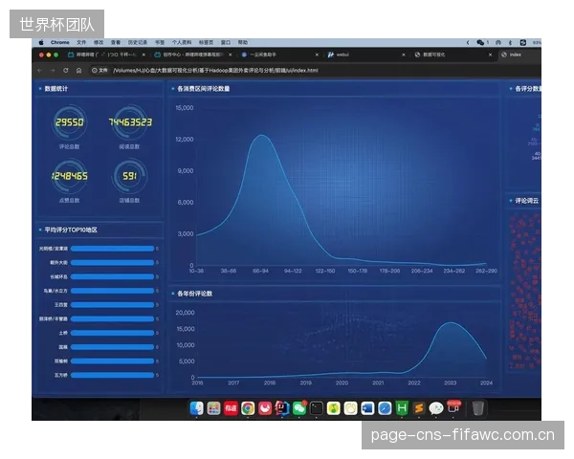
Task: Click the 王四营 bar in TOP10 chart
Action: tap(112, 305)
